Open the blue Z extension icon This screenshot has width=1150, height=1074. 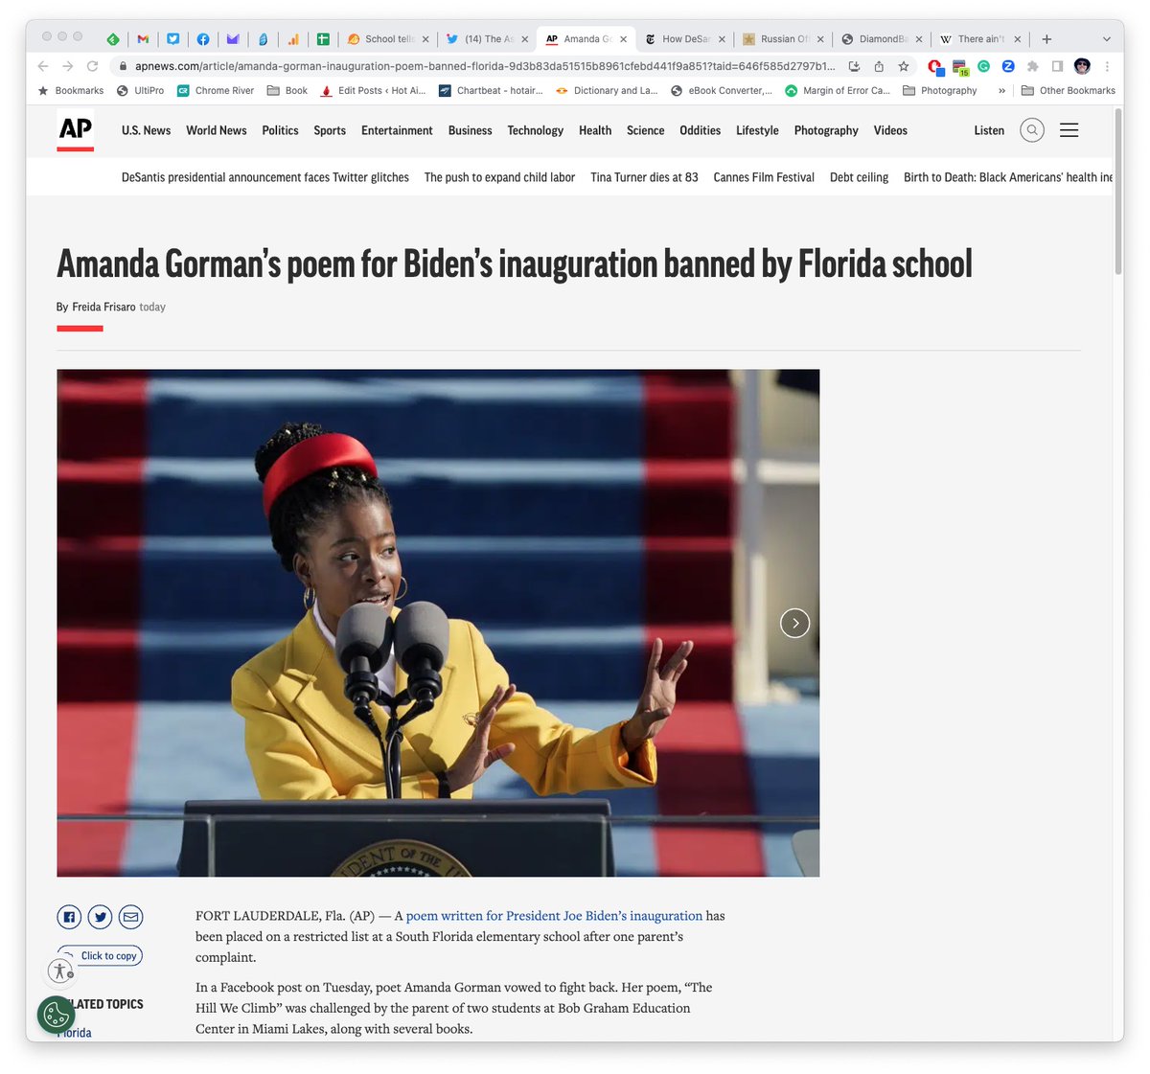click(1008, 66)
